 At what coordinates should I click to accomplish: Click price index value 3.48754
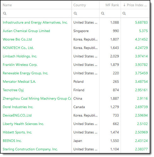pos(141,82)
